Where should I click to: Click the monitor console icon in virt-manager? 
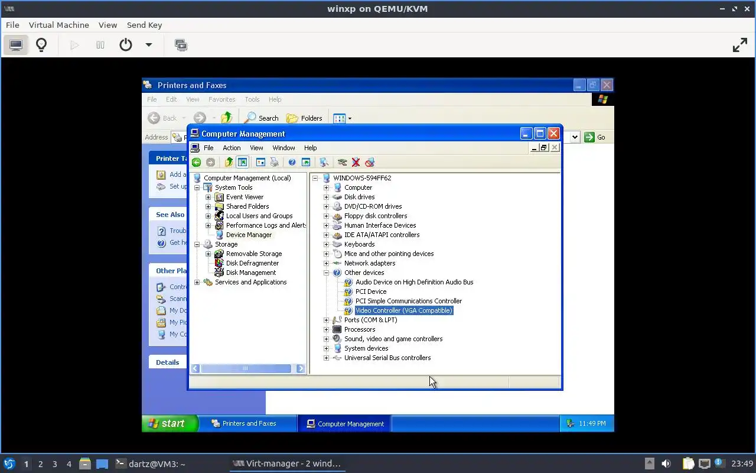coord(16,45)
